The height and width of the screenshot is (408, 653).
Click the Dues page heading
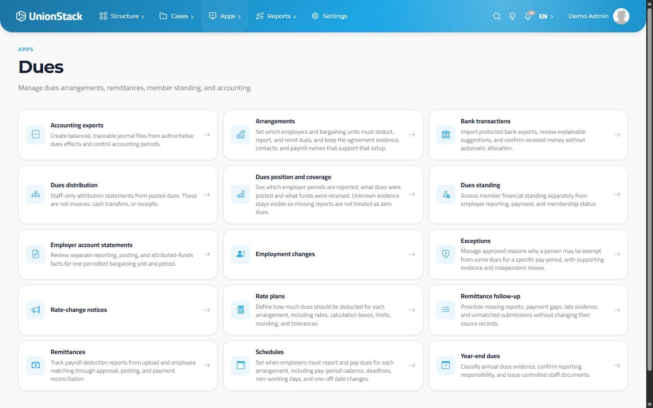click(x=41, y=67)
